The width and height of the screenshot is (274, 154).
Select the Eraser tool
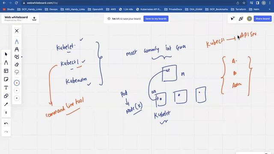click(17, 65)
